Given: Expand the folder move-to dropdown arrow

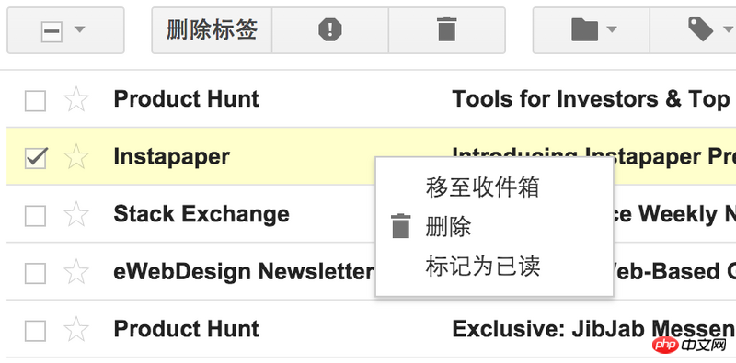Looking at the screenshot, I should (611, 29).
